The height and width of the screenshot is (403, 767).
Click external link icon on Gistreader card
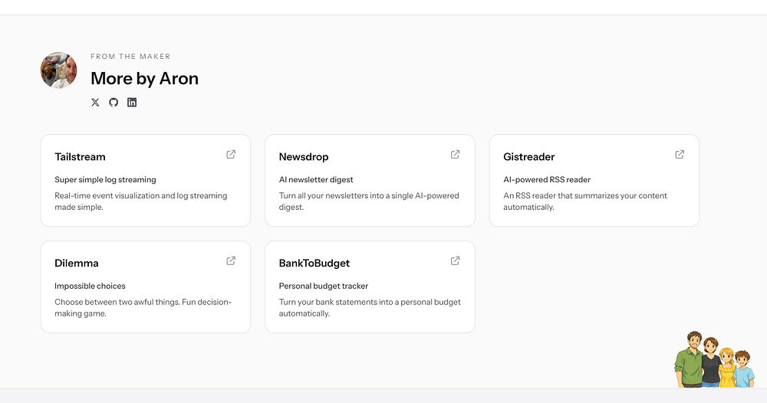click(680, 155)
